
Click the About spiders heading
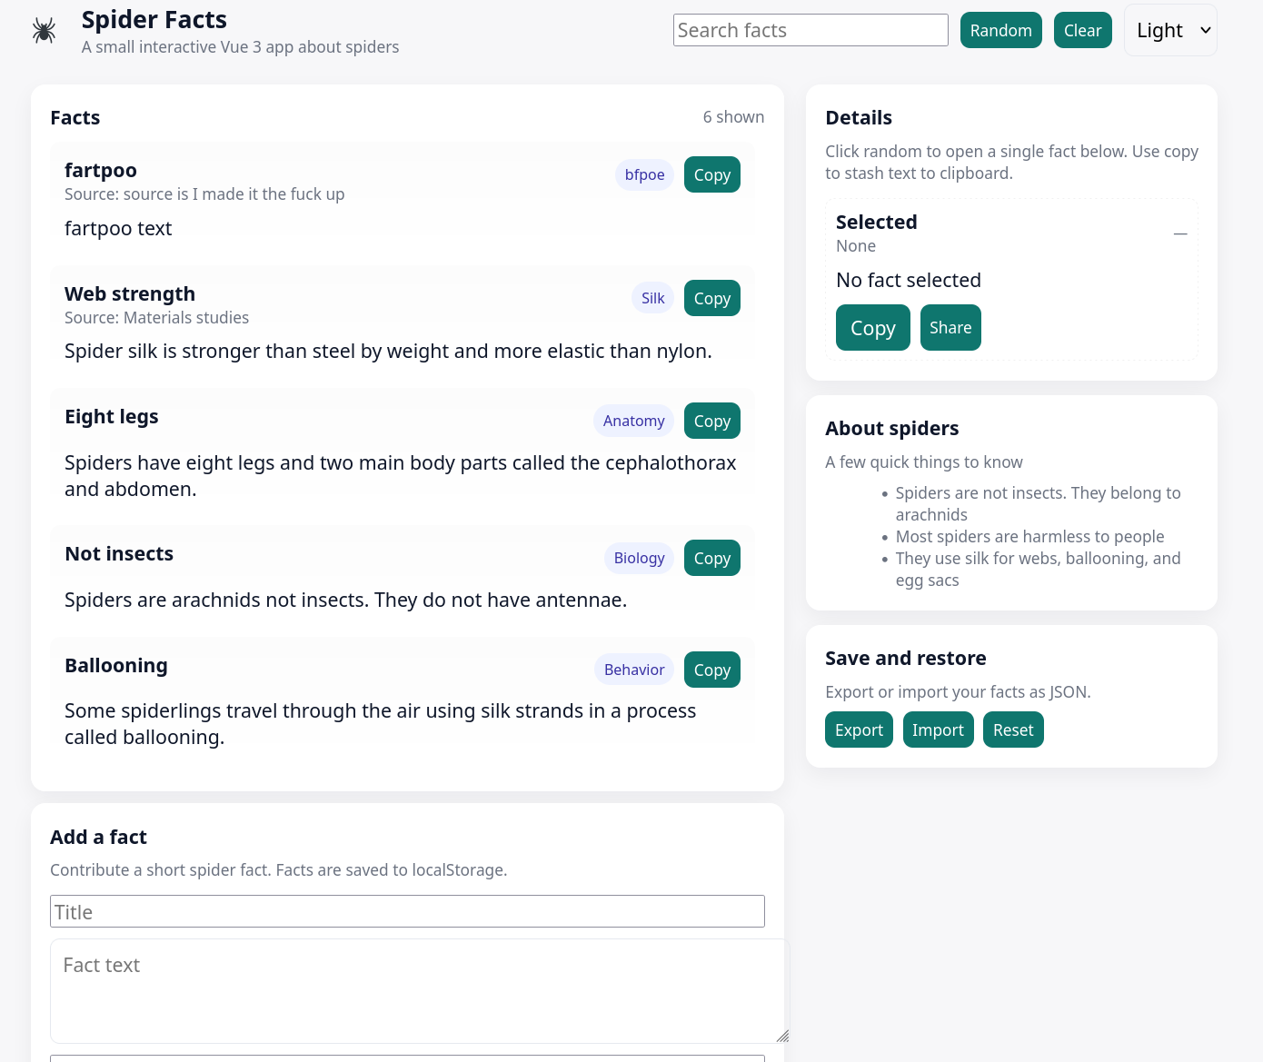pyautogui.click(x=892, y=428)
